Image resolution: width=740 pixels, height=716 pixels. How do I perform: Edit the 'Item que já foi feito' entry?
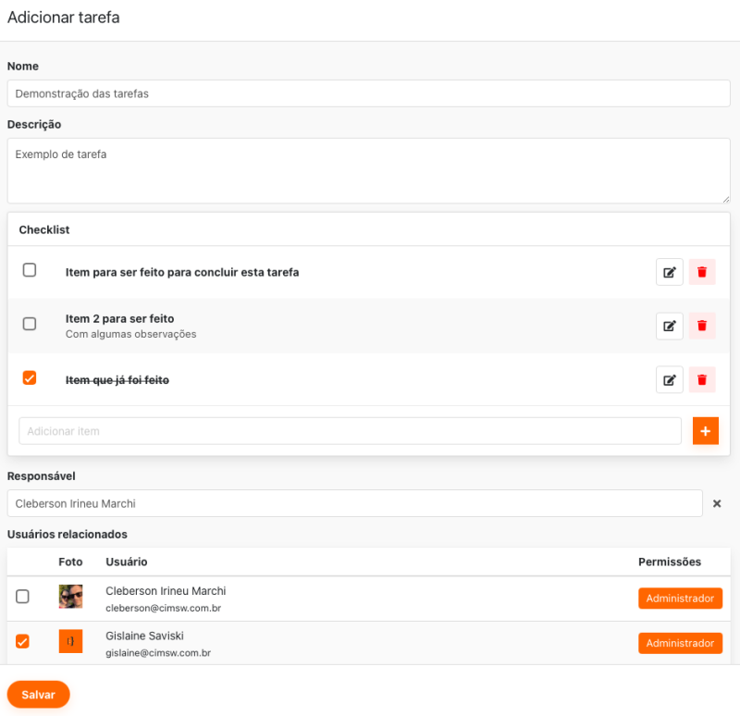click(670, 379)
